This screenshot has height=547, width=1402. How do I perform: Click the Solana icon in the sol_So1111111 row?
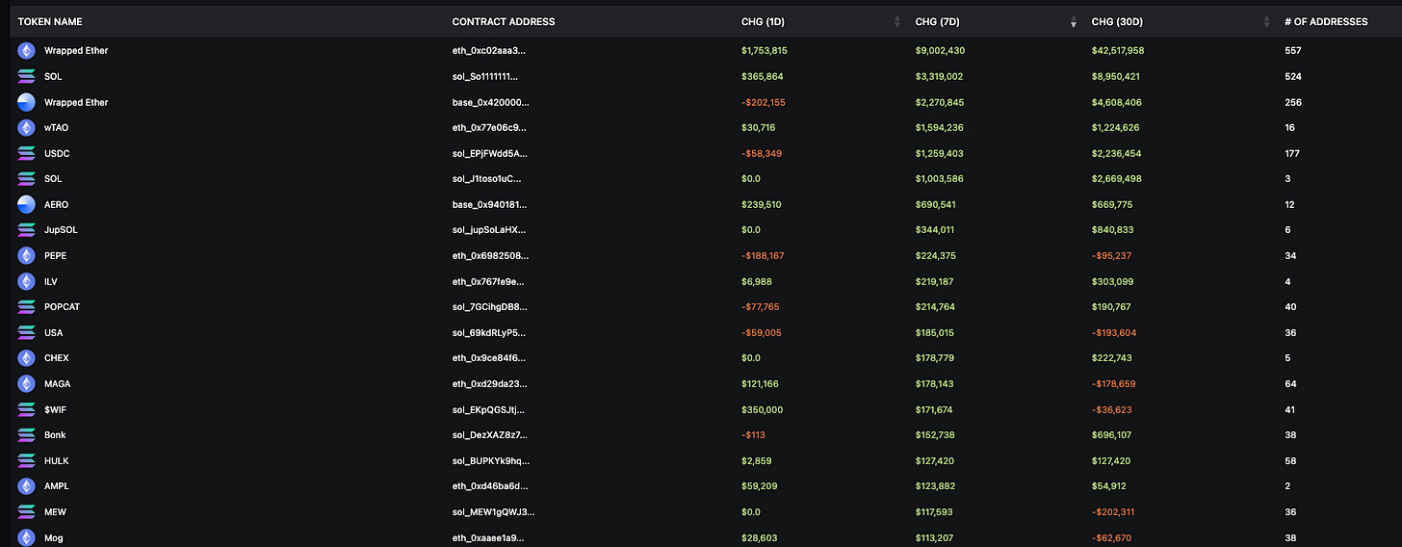[26, 76]
